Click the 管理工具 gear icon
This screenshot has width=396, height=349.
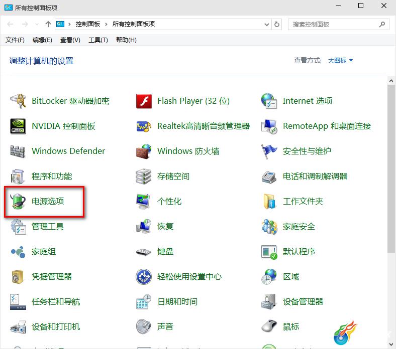click(18, 227)
